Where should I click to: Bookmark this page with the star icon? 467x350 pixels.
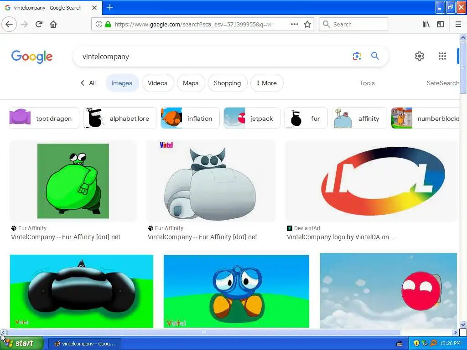(307, 24)
